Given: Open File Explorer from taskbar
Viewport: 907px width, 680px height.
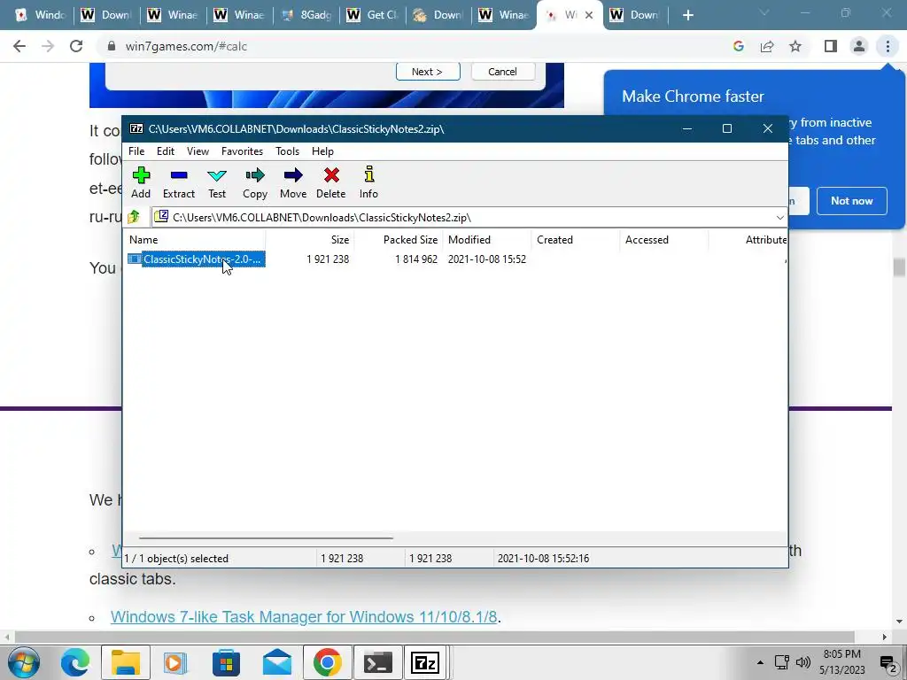Looking at the screenshot, I should [126, 662].
